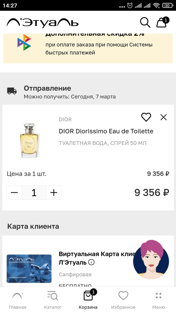Switch to Каталог tab
This screenshot has height=313, width=176.
53,300
